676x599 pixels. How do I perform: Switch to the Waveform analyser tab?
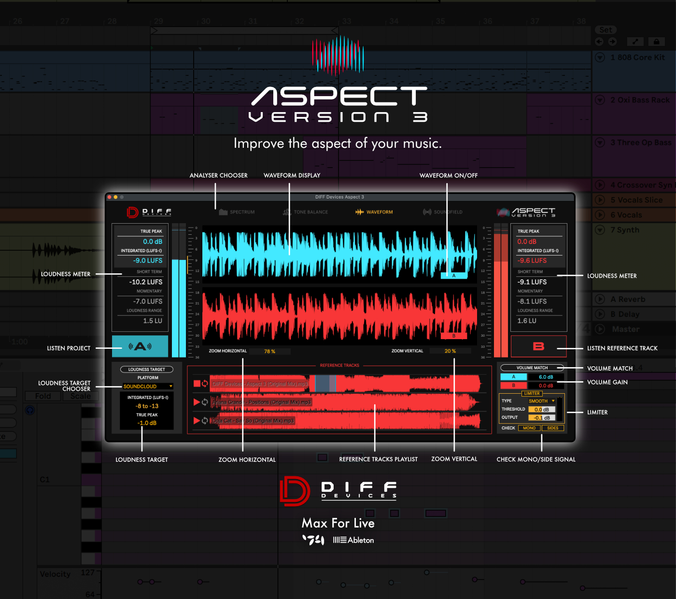point(374,212)
